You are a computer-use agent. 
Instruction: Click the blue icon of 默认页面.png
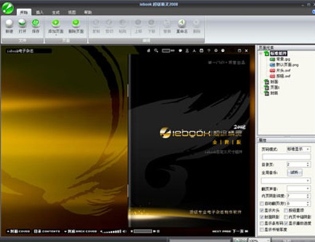[x=272, y=65]
